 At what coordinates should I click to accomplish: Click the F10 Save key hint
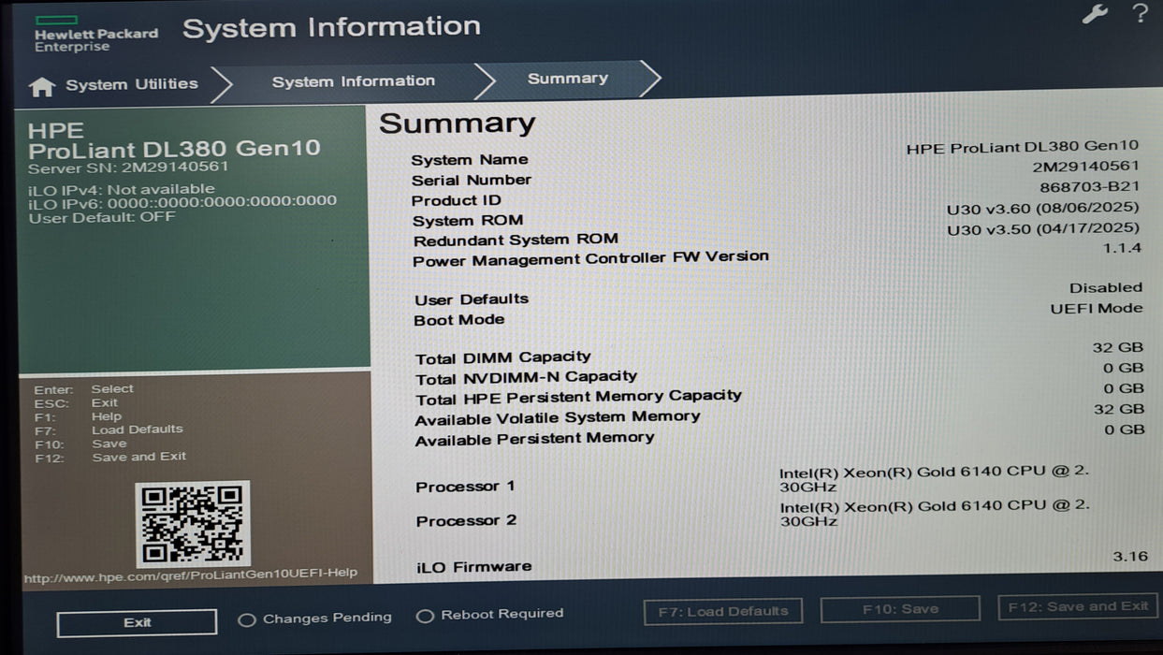80,444
